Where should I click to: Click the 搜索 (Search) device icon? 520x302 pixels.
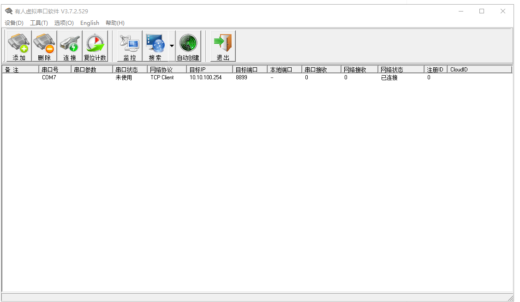coord(155,46)
